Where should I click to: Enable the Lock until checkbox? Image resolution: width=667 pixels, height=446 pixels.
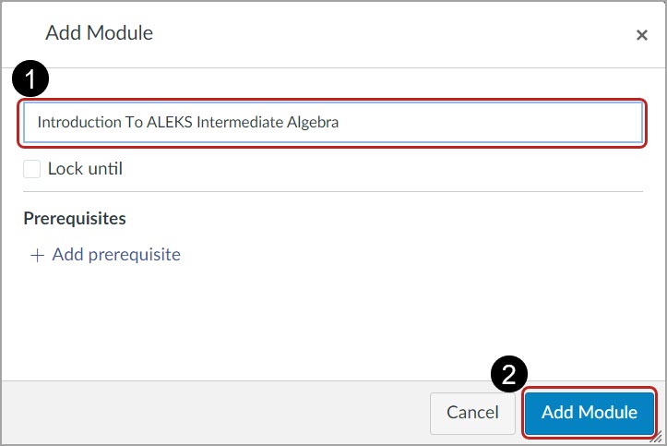tap(32, 169)
